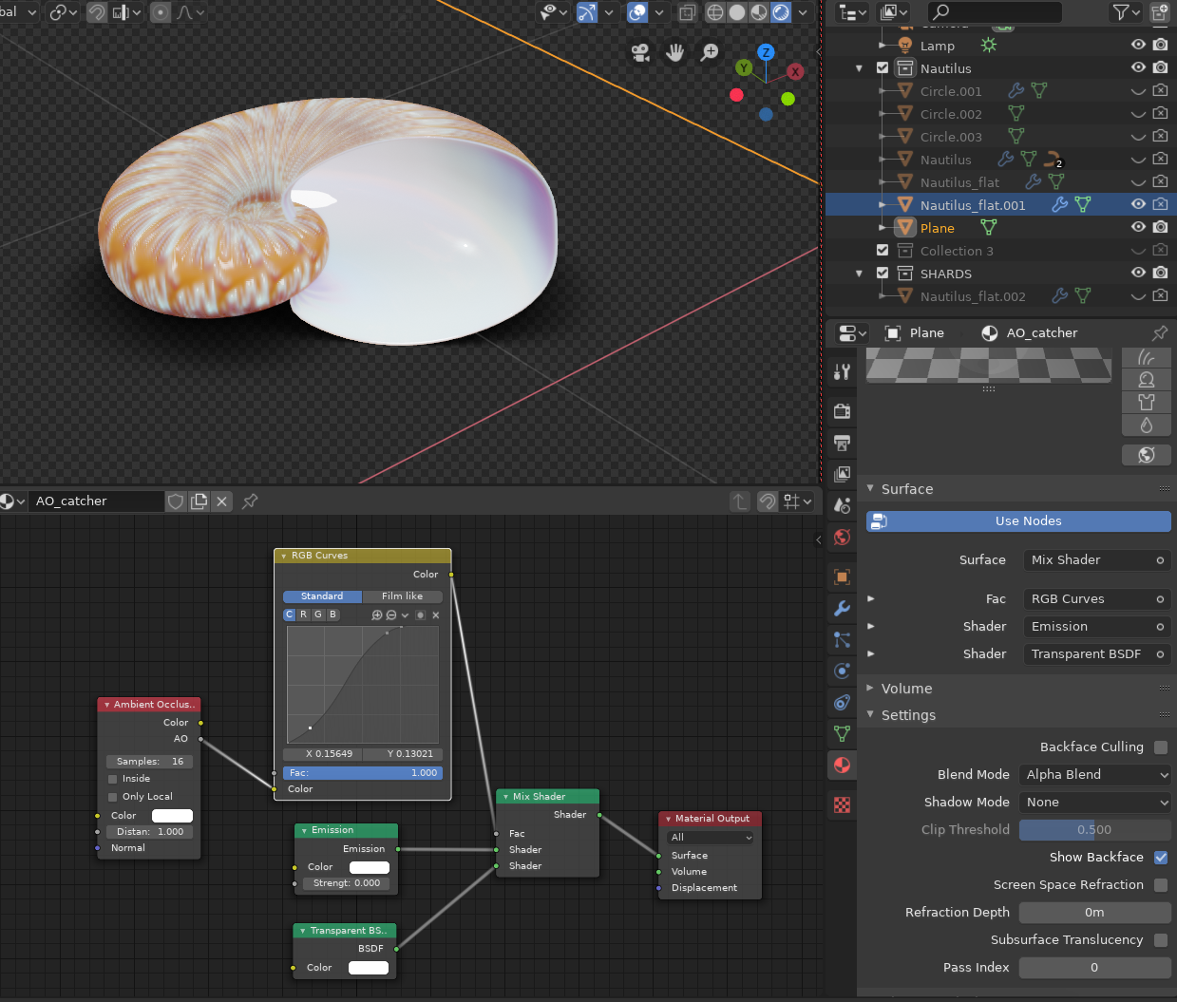Select Film like tone in RGB Curves
Image resolution: width=1177 pixels, height=1002 pixels.
click(403, 596)
